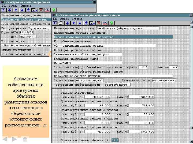Click scrollbar up arrow in Собственные объекты window
This screenshot has height=144, width=193.
pos(191,22)
